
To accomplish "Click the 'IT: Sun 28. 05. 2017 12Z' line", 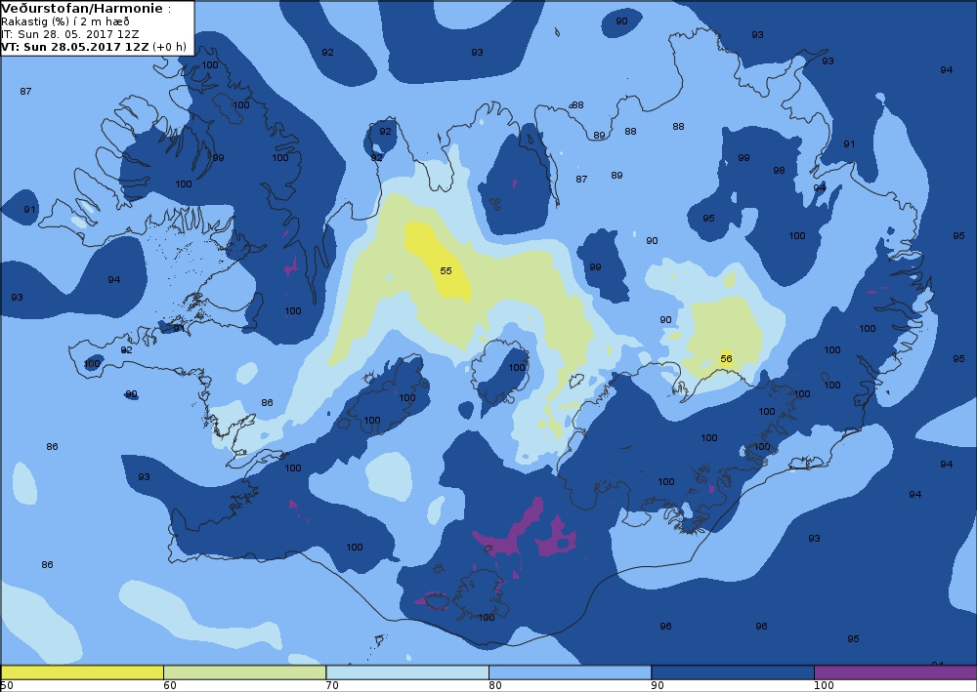I will coord(69,34).
